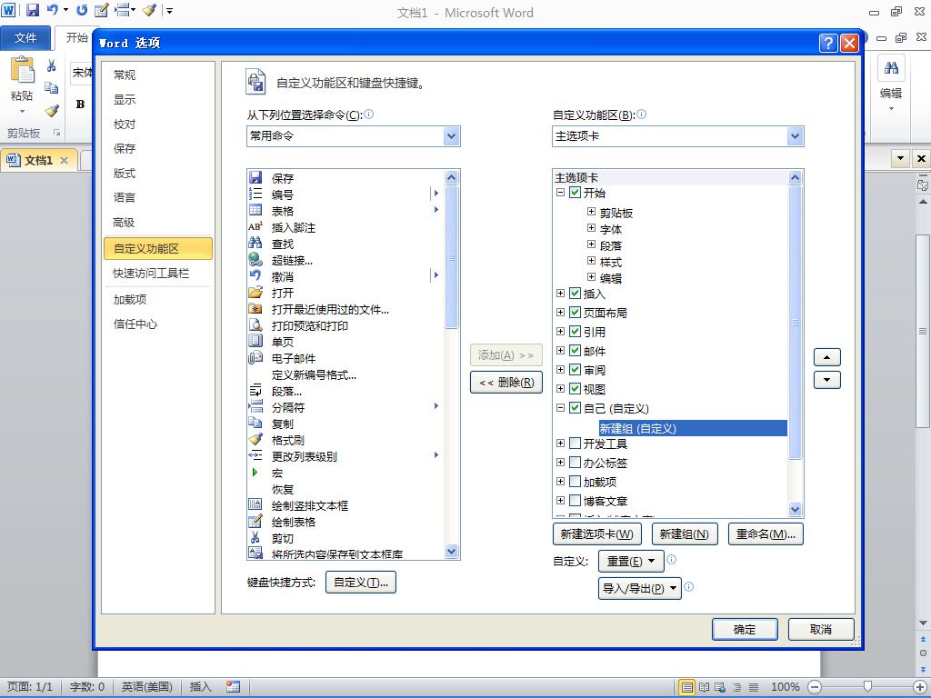Viewport: 931px width, 698px height.
Task: Open the 导入/导出 dropdown button
Action: (639, 588)
